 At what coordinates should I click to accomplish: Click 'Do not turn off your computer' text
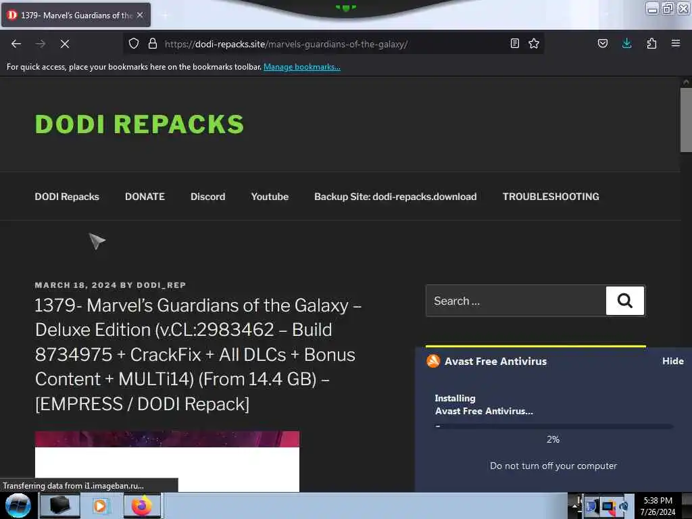[x=553, y=466]
